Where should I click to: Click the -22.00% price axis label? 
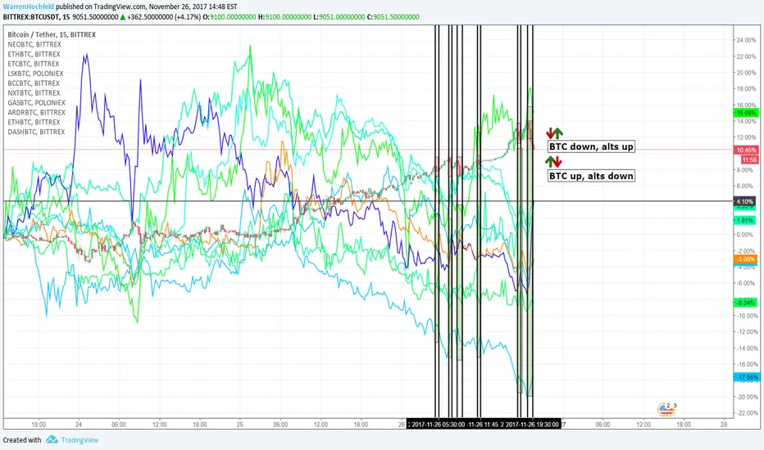click(x=746, y=413)
